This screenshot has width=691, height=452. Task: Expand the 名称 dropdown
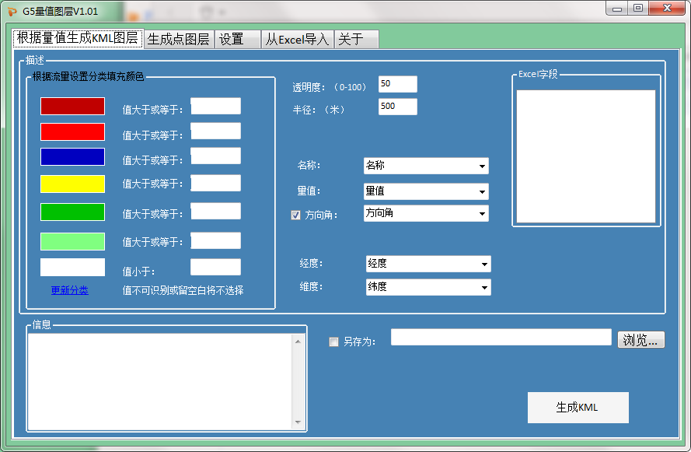click(x=483, y=166)
